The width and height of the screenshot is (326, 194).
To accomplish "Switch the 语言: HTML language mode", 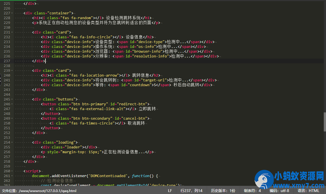I will coord(308,191).
